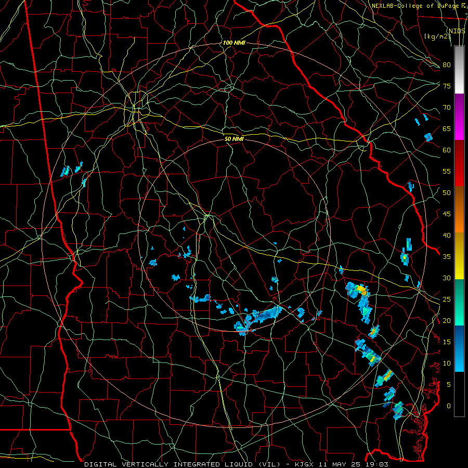Click the 50 NMI range ring label
The width and height of the screenshot is (468, 468).
click(235, 139)
